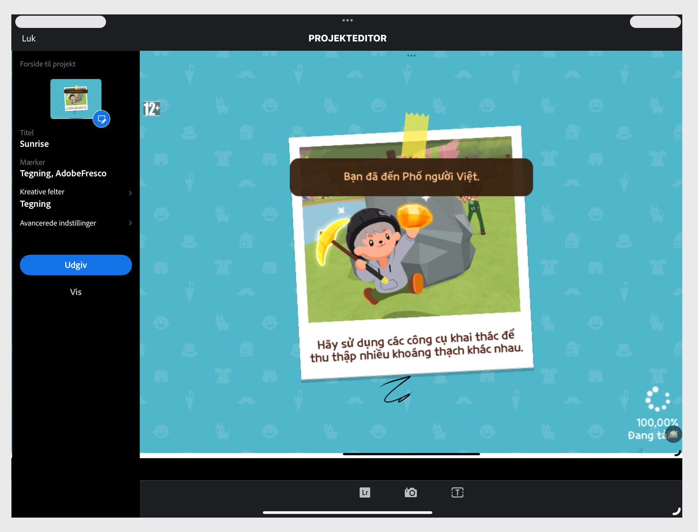Click the 12+ age rating badge
Screen dimensions: 698x532
[151, 108]
